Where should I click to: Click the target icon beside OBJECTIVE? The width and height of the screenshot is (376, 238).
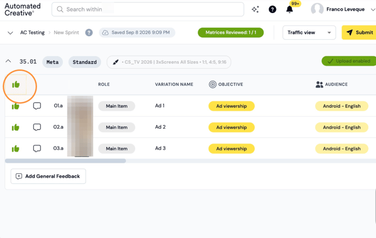[213, 84]
